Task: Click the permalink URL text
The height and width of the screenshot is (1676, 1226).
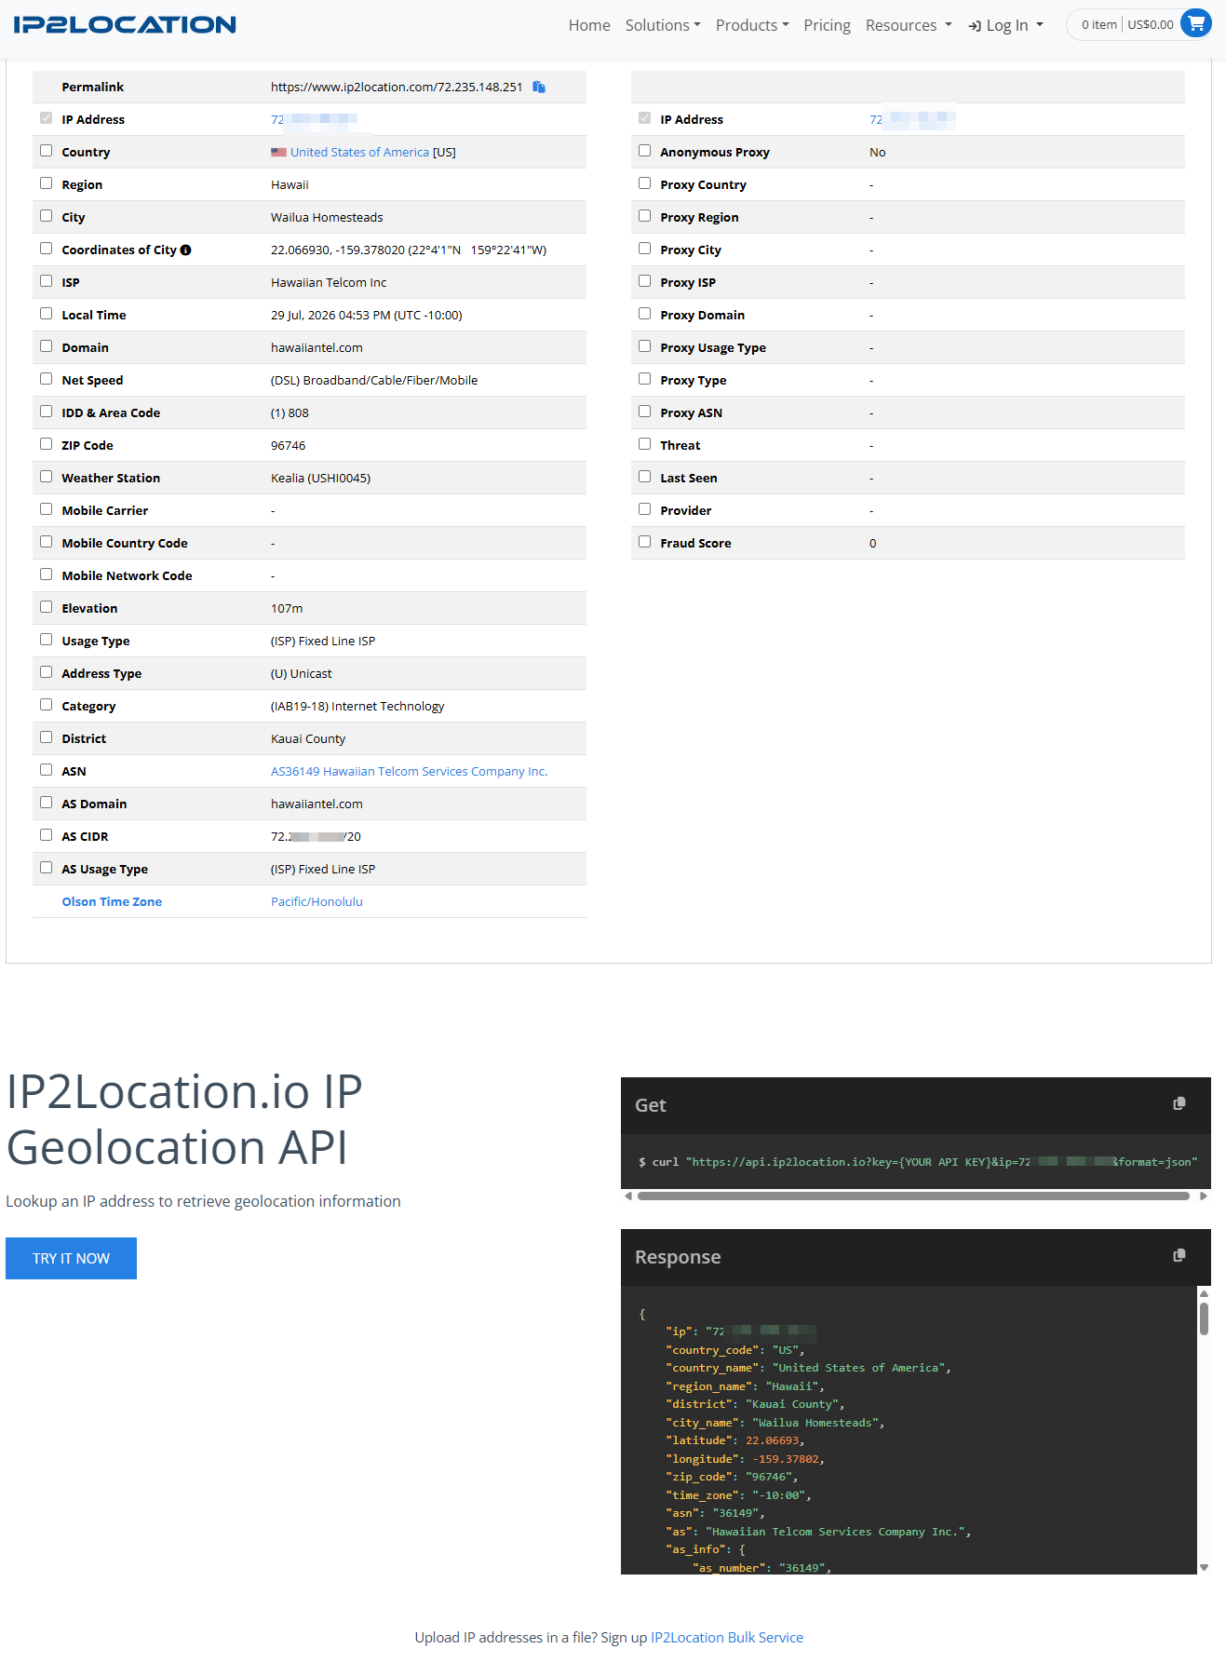Action: [397, 87]
